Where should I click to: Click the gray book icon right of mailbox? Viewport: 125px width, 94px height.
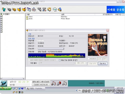click(64, 83)
